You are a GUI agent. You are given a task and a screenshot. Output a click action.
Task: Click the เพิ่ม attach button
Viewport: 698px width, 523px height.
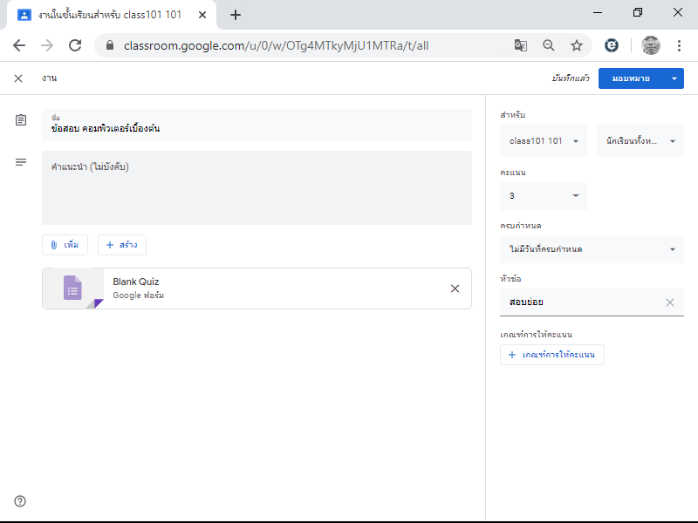(65, 245)
